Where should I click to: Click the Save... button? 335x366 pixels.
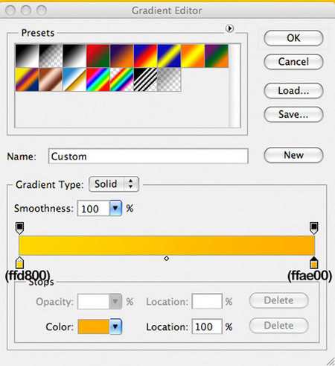click(293, 114)
